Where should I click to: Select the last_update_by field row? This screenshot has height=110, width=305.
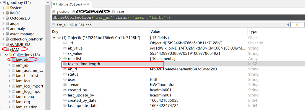(x=178, y=95)
